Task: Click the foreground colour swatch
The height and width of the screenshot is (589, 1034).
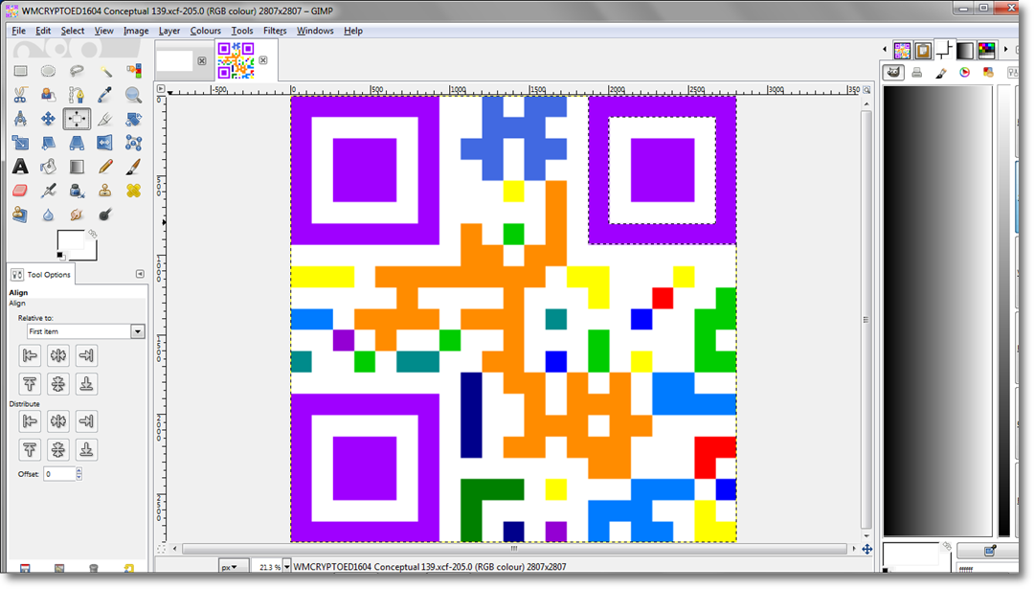Action: click(x=69, y=240)
